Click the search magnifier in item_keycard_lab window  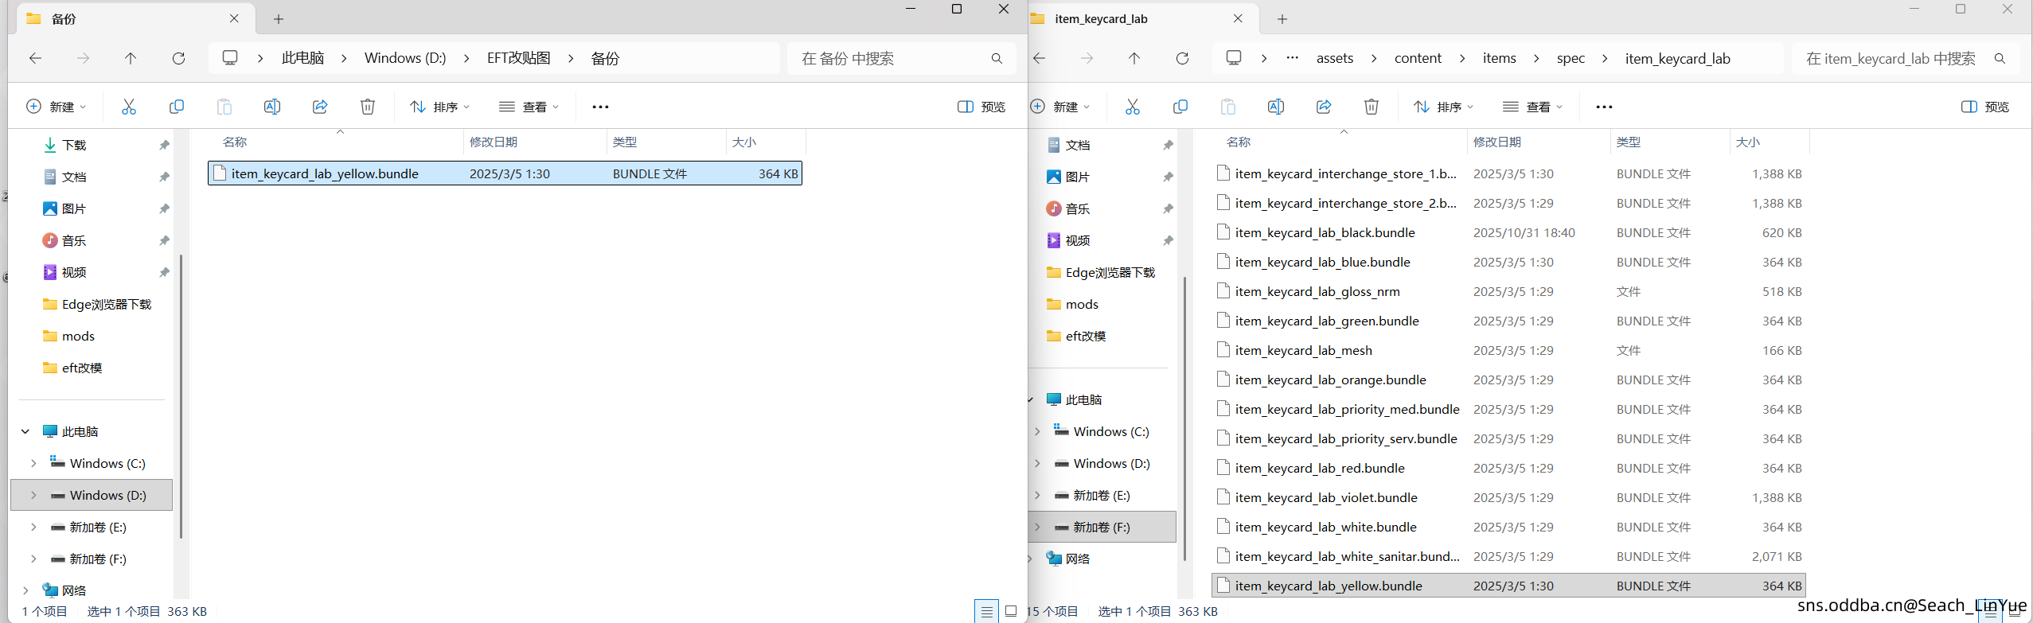click(2000, 58)
